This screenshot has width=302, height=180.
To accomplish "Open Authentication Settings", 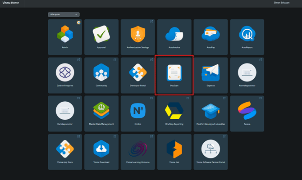I will pos(137,36).
